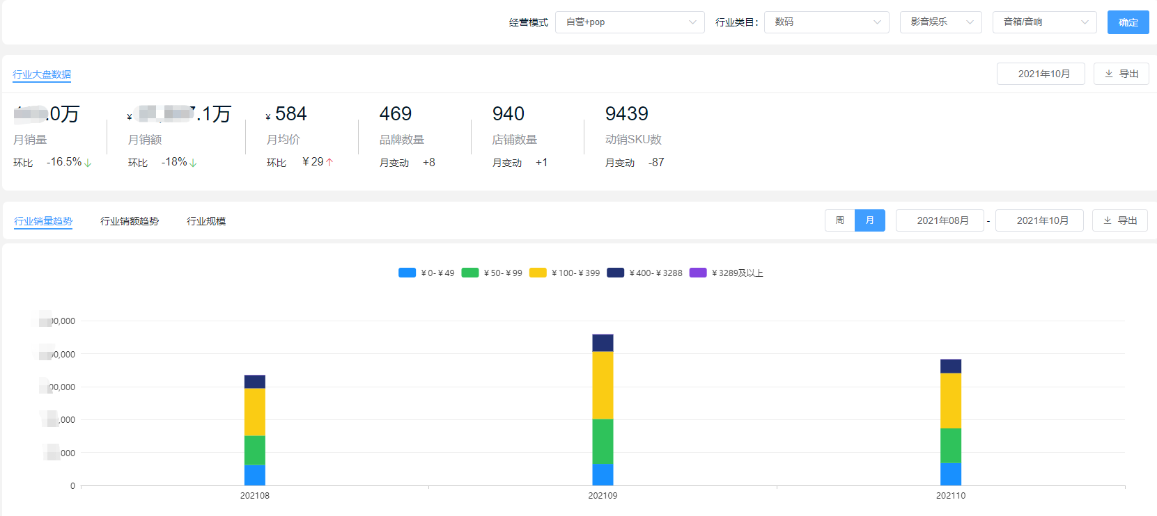Click chevron arrow of 音箱/音响 selector
1157x516 pixels.
pyautogui.click(x=1085, y=22)
